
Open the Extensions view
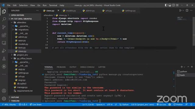pyautogui.click(x=4, y=35)
